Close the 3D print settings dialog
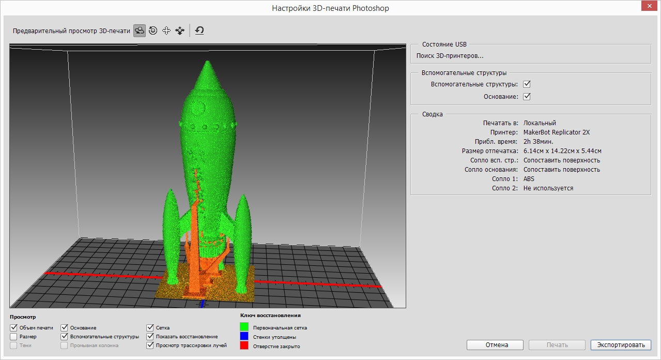This screenshot has height=360, width=661. coord(648,5)
